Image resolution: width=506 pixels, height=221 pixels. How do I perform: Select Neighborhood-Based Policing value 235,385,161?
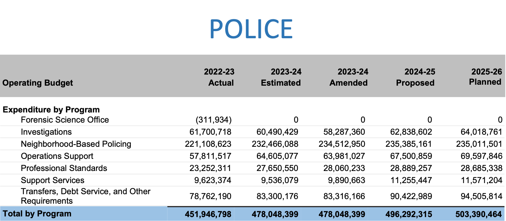(x=409, y=144)
